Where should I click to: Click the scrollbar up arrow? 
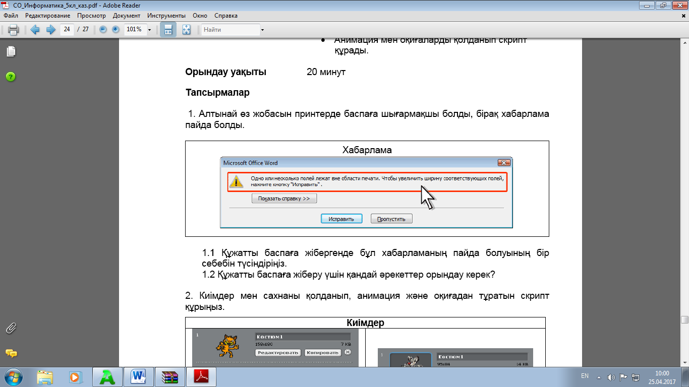[x=684, y=41]
